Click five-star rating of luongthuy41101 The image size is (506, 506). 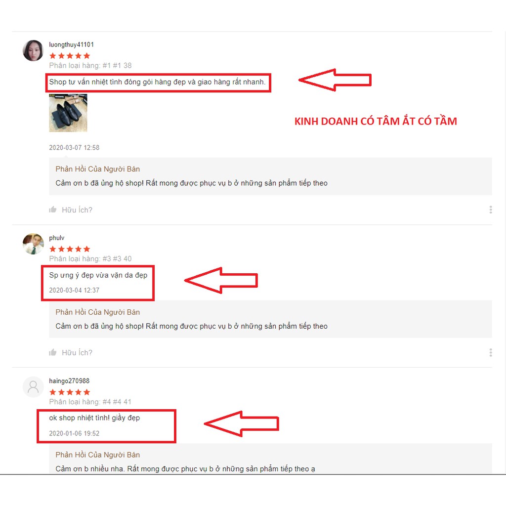point(70,56)
